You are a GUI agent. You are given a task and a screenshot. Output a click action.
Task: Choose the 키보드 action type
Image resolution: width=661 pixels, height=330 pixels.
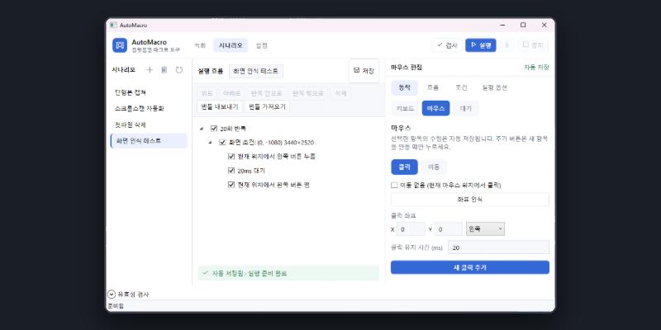coord(405,108)
